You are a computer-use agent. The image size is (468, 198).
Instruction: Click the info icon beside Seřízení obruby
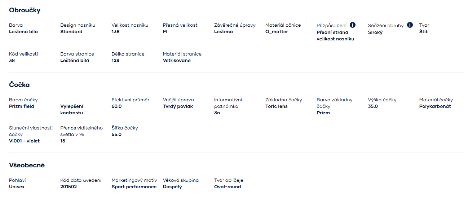click(410, 25)
